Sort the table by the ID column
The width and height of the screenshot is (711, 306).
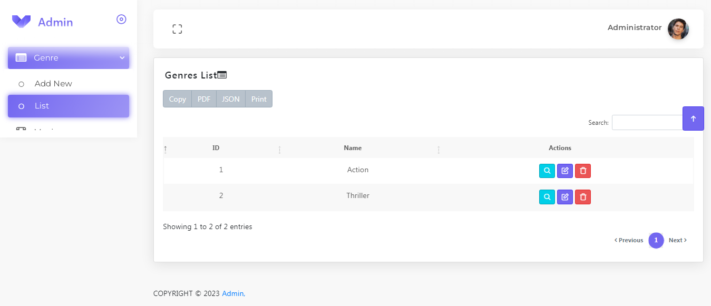[x=216, y=148]
